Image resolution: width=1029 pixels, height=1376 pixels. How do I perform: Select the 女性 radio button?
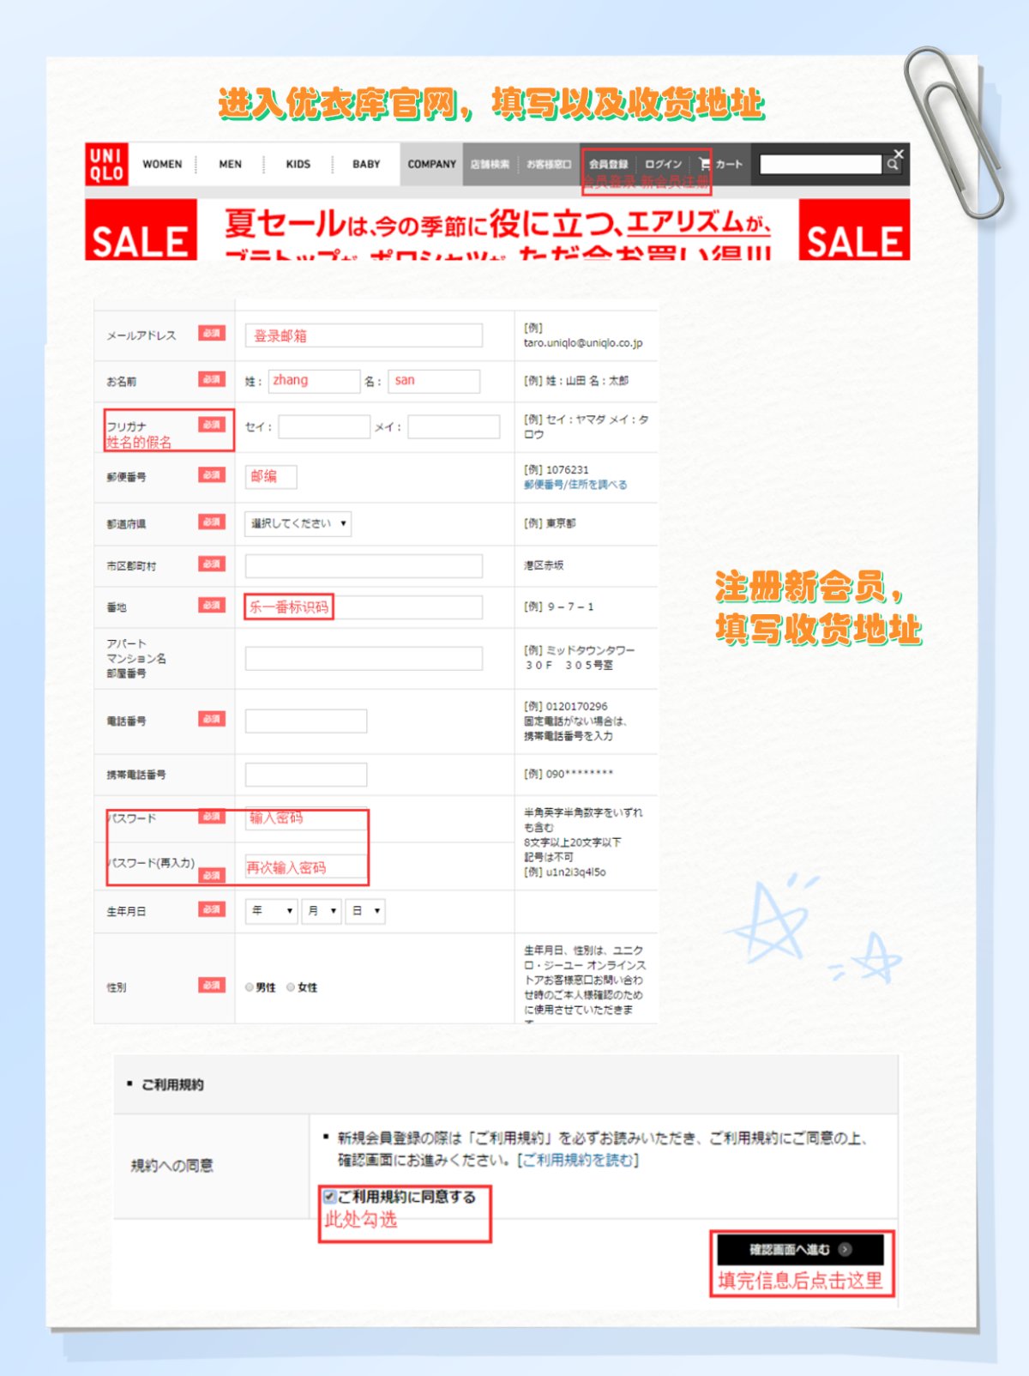(x=291, y=987)
